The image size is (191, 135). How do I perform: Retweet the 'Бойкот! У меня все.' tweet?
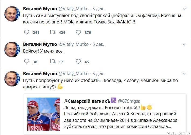click(x=53, y=61)
